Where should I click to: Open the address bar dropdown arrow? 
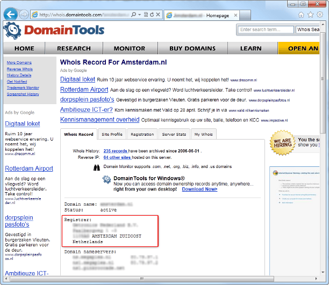139,14
